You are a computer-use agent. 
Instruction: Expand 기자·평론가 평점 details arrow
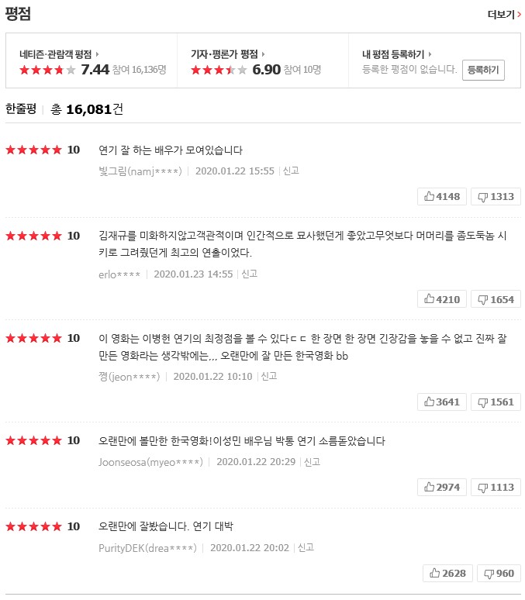pyautogui.click(x=263, y=54)
